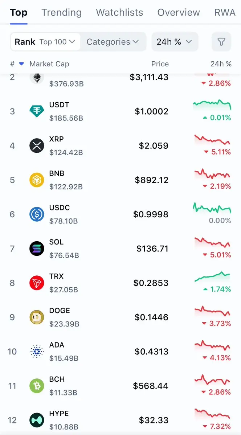Tap the USDT Tether coin logo

pyautogui.click(x=37, y=111)
